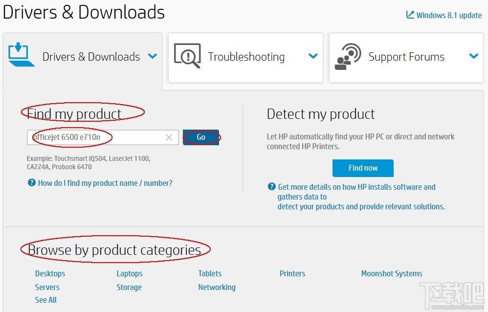488x312 pixels.
Task: Click the Support Forums people icon
Action: [347, 57]
